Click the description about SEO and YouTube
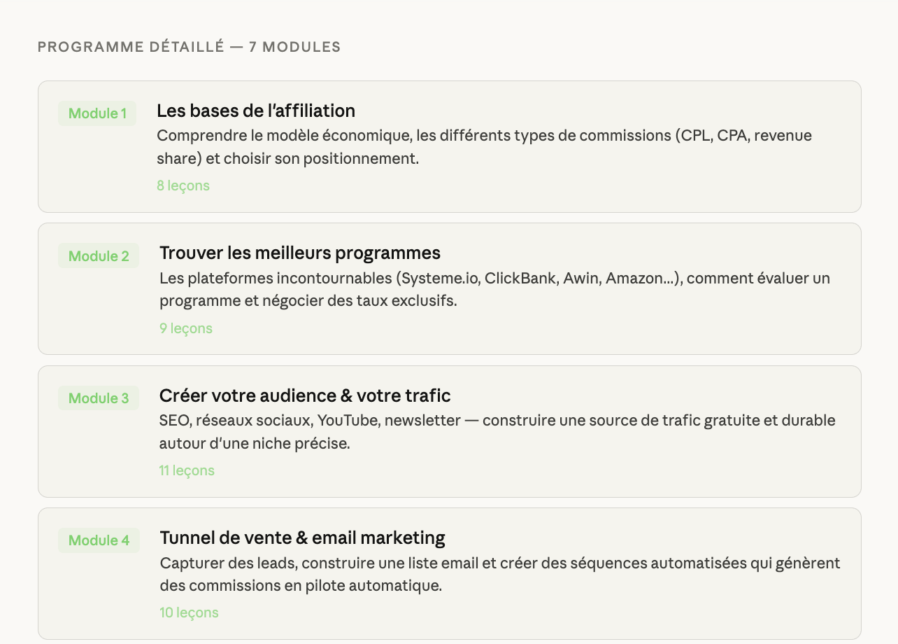The height and width of the screenshot is (644, 898). [x=497, y=432]
